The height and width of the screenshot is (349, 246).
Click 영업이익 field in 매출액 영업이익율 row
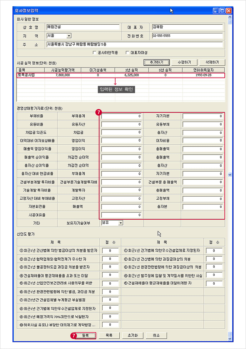(121, 149)
